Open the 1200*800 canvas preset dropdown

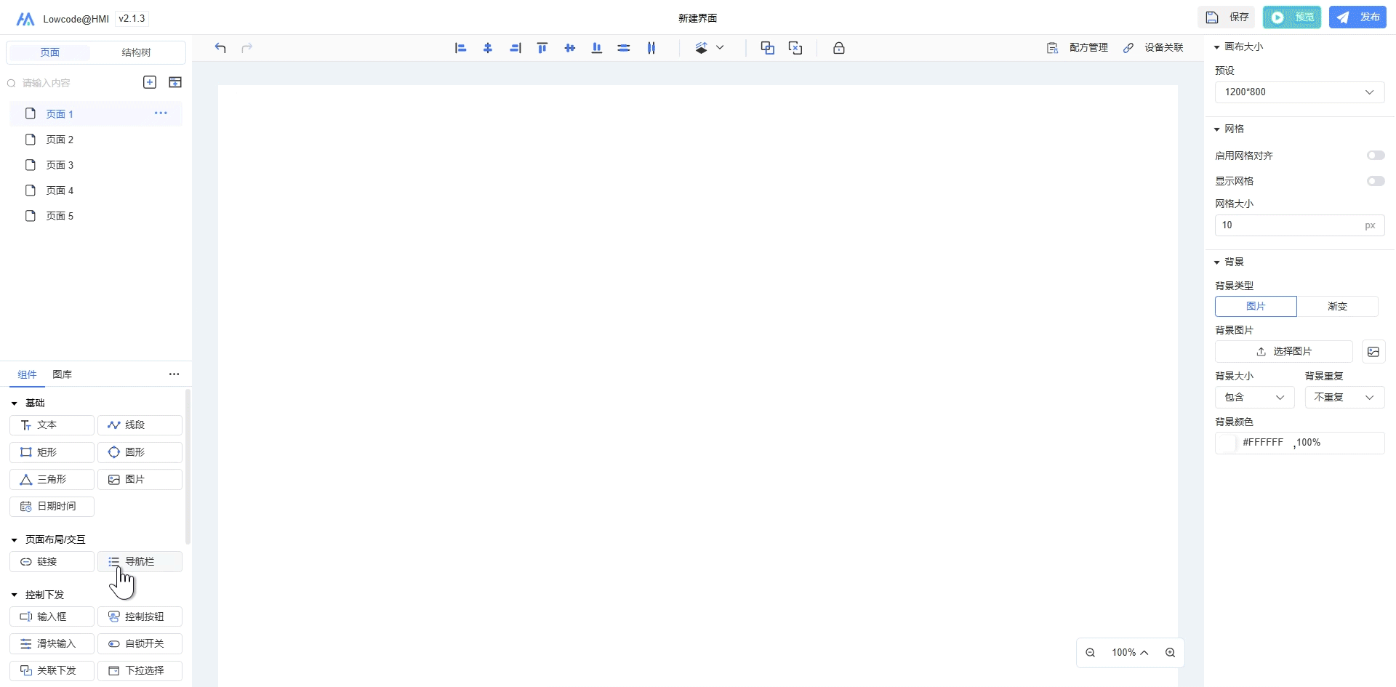tap(1299, 92)
